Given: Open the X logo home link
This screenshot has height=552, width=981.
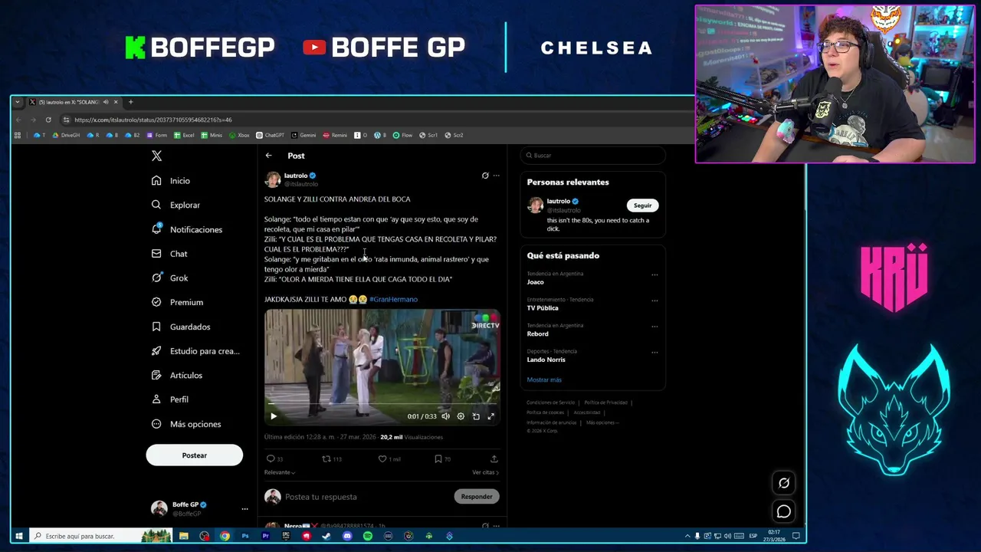Looking at the screenshot, I should pos(156,156).
